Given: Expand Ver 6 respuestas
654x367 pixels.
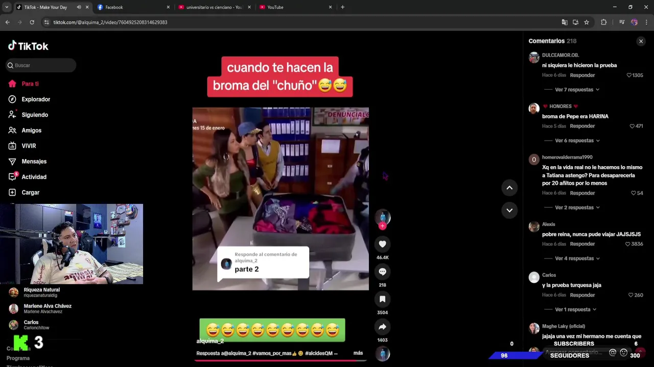Looking at the screenshot, I should 577,141.
